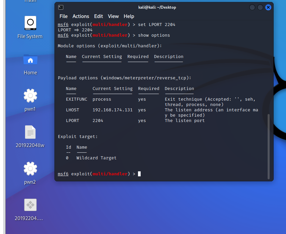Click the 'Module options' header line
Image resolution: width=286 pixels, height=234 pixels.
tap(110, 46)
